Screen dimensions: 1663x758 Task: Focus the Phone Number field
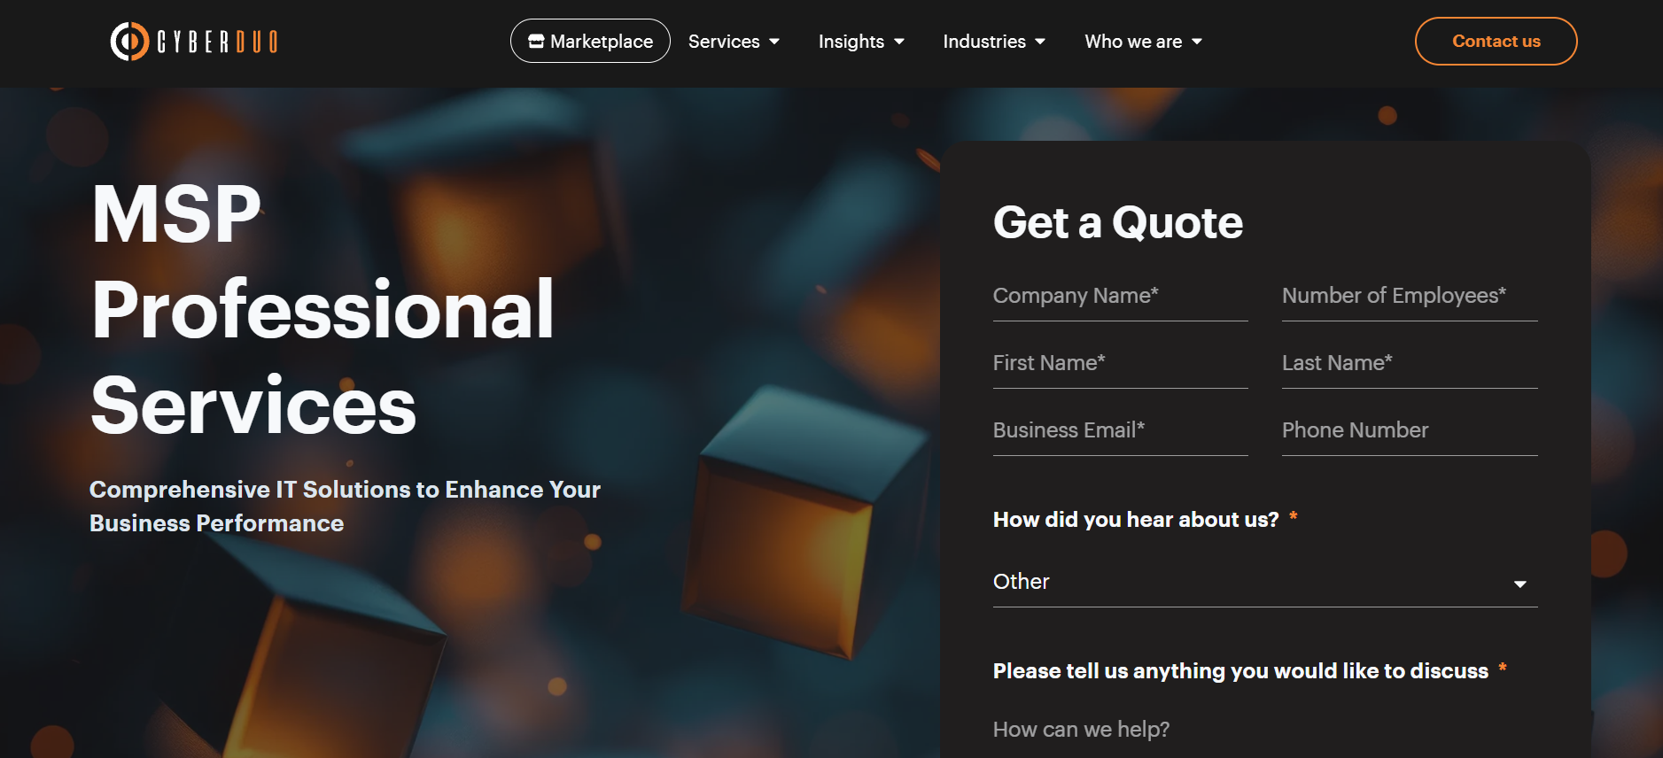click(x=1410, y=431)
